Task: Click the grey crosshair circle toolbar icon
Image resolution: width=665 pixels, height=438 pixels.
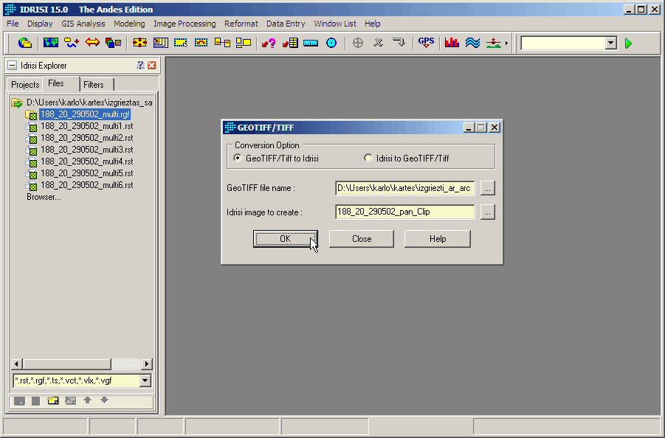Action: [x=358, y=43]
